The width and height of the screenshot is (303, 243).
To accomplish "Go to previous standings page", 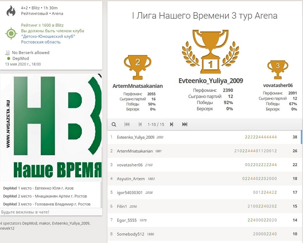I will (x=140, y=124).
